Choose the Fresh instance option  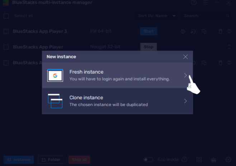117,75
